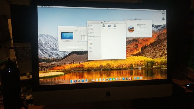Viewport: 194px width, 109px height.
Task: Click the brightness slider in the Displays window
Action: [84, 42]
